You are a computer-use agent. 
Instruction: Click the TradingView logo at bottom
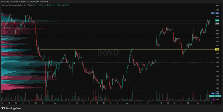11,108
